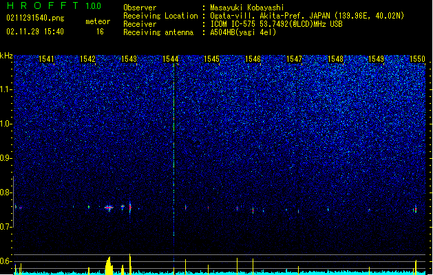The image size is (433, 275).
Task: Click the 1.1 kHz axis label
Action: 6,89
